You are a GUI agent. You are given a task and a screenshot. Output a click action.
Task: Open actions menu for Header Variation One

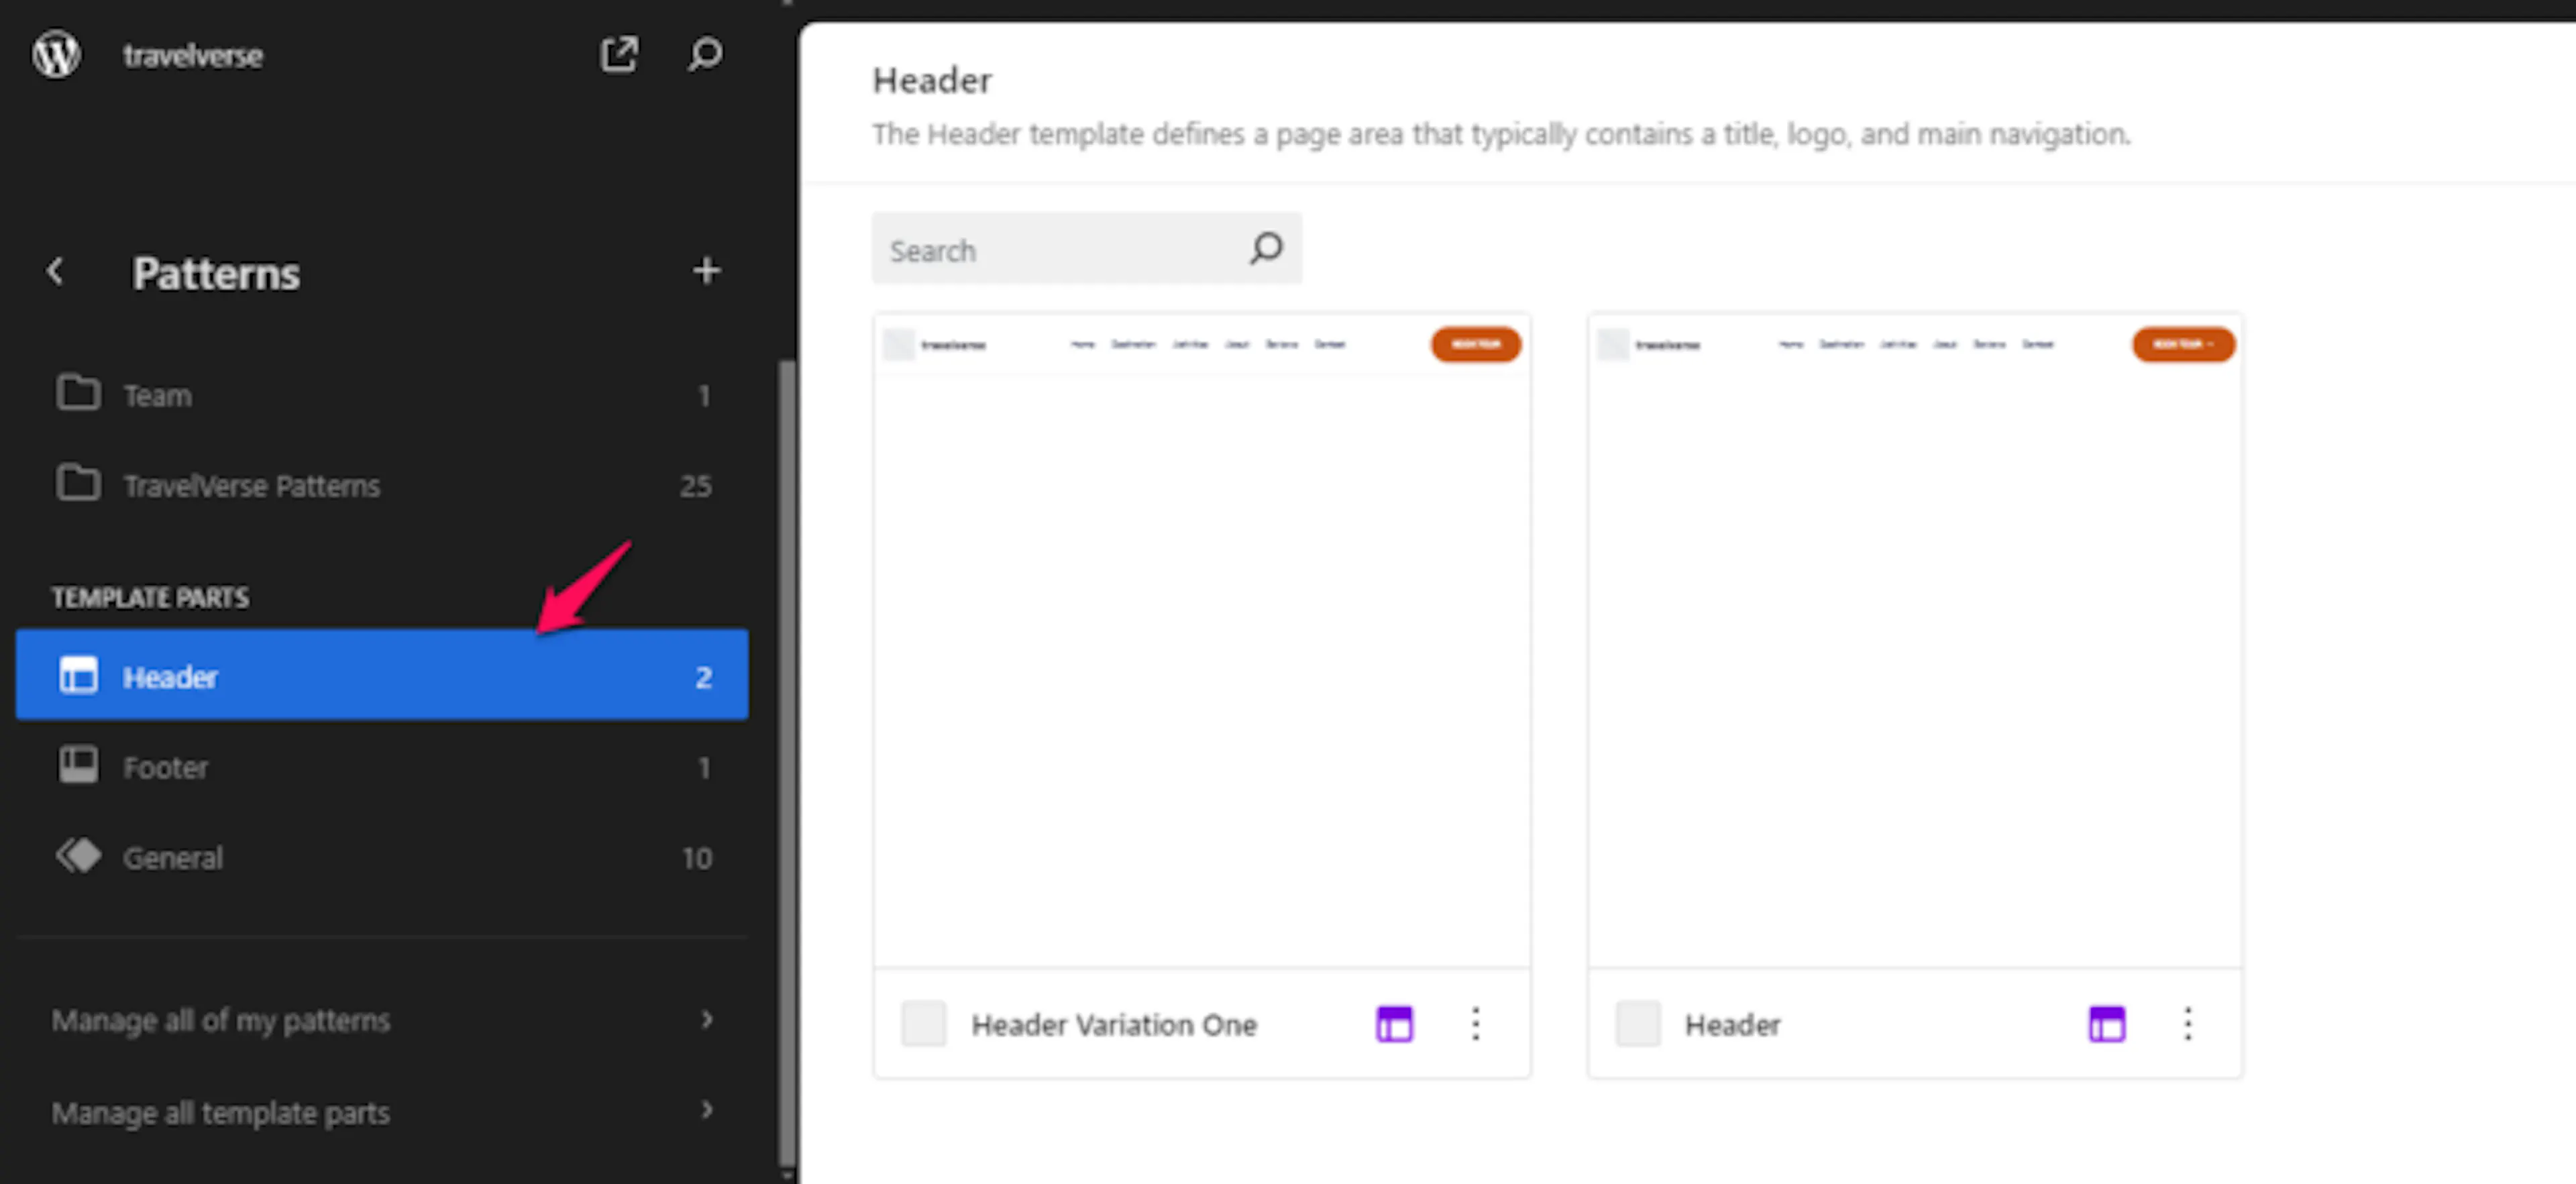point(1476,1024)
